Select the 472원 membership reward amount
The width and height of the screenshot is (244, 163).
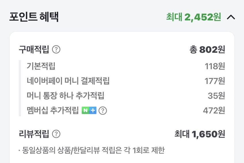click(x=214, y=110)
